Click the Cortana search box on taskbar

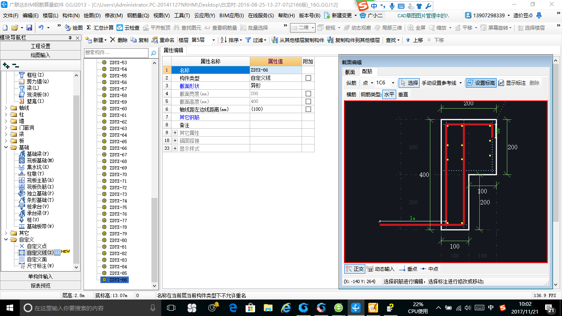click(x=90, y=307)
